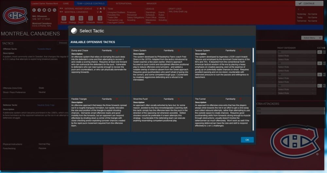Screen dimensions: 327x173
Task: Adjust icetime stepper showing 0
Action: point(324,86)
